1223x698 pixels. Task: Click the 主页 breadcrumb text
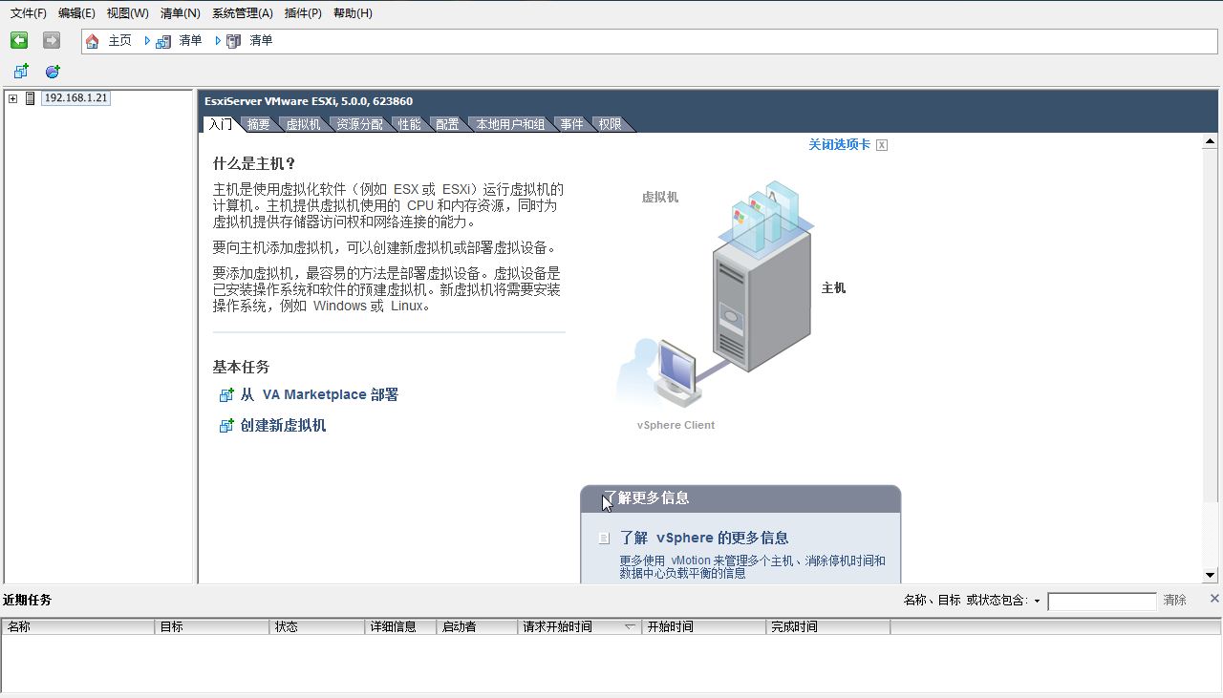[x=119, y=41]
